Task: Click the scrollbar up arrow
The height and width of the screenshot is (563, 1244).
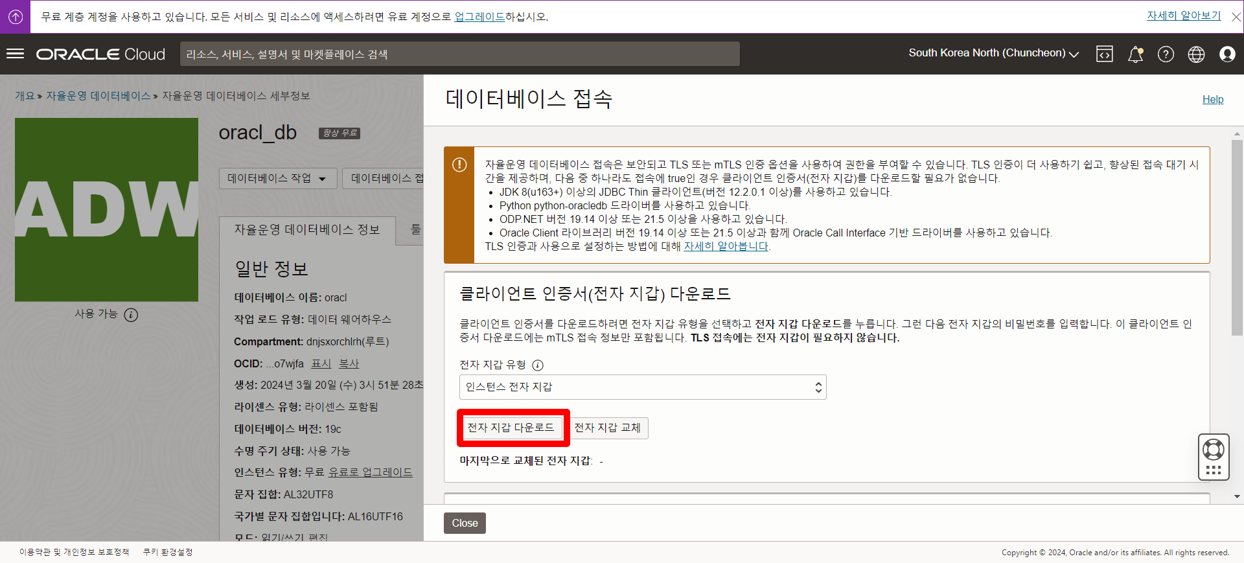Action: point(1237,134)
